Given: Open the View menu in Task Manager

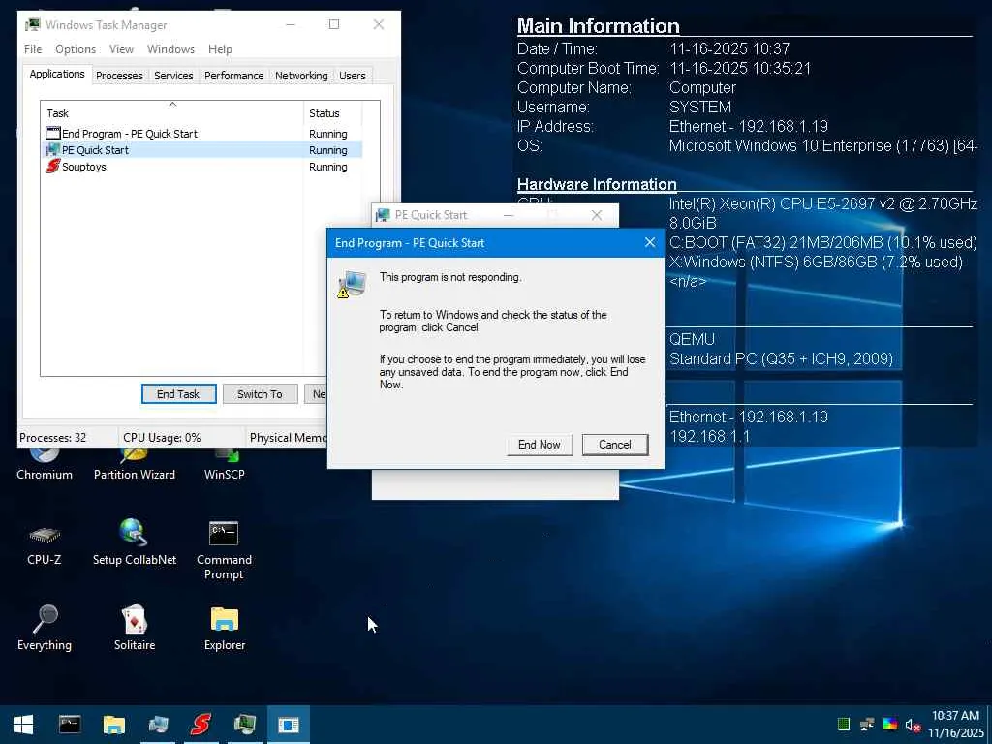Looking at the screenshot, I should click(121, 49).
